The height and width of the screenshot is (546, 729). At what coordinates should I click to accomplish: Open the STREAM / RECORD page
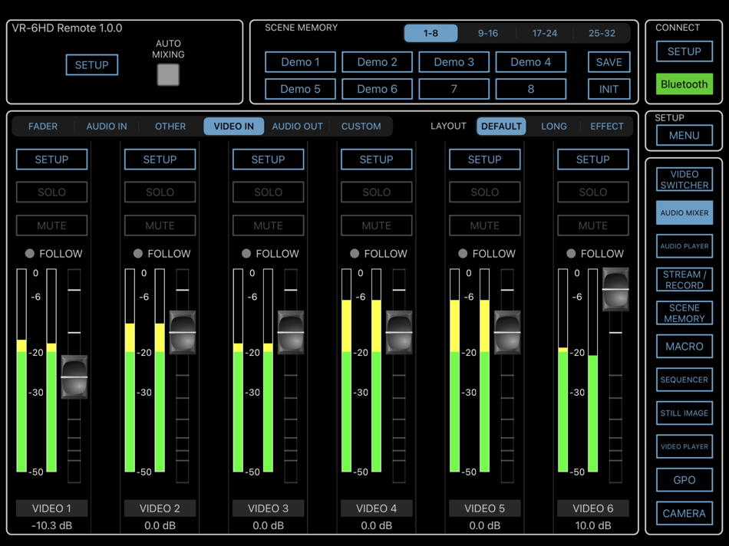(684, 280)
